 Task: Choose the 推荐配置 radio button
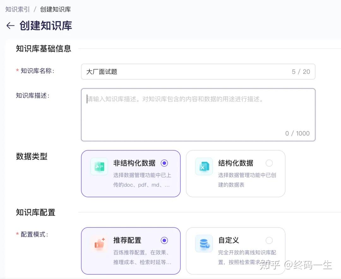tap(164, 240)
